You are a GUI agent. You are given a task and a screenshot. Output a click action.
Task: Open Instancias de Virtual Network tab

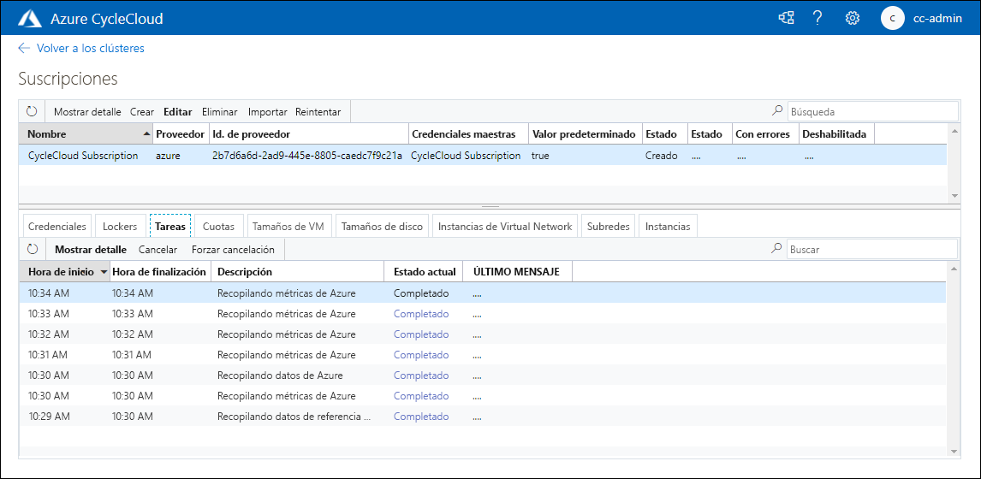click(505, 227)
